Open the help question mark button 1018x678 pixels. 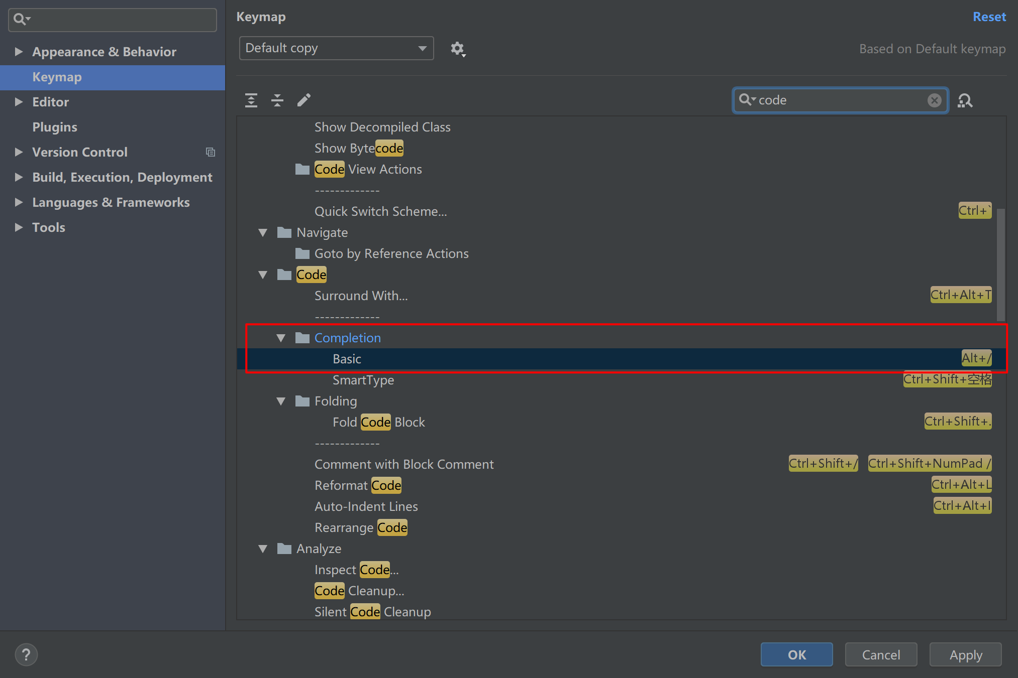tap(26, 654)
